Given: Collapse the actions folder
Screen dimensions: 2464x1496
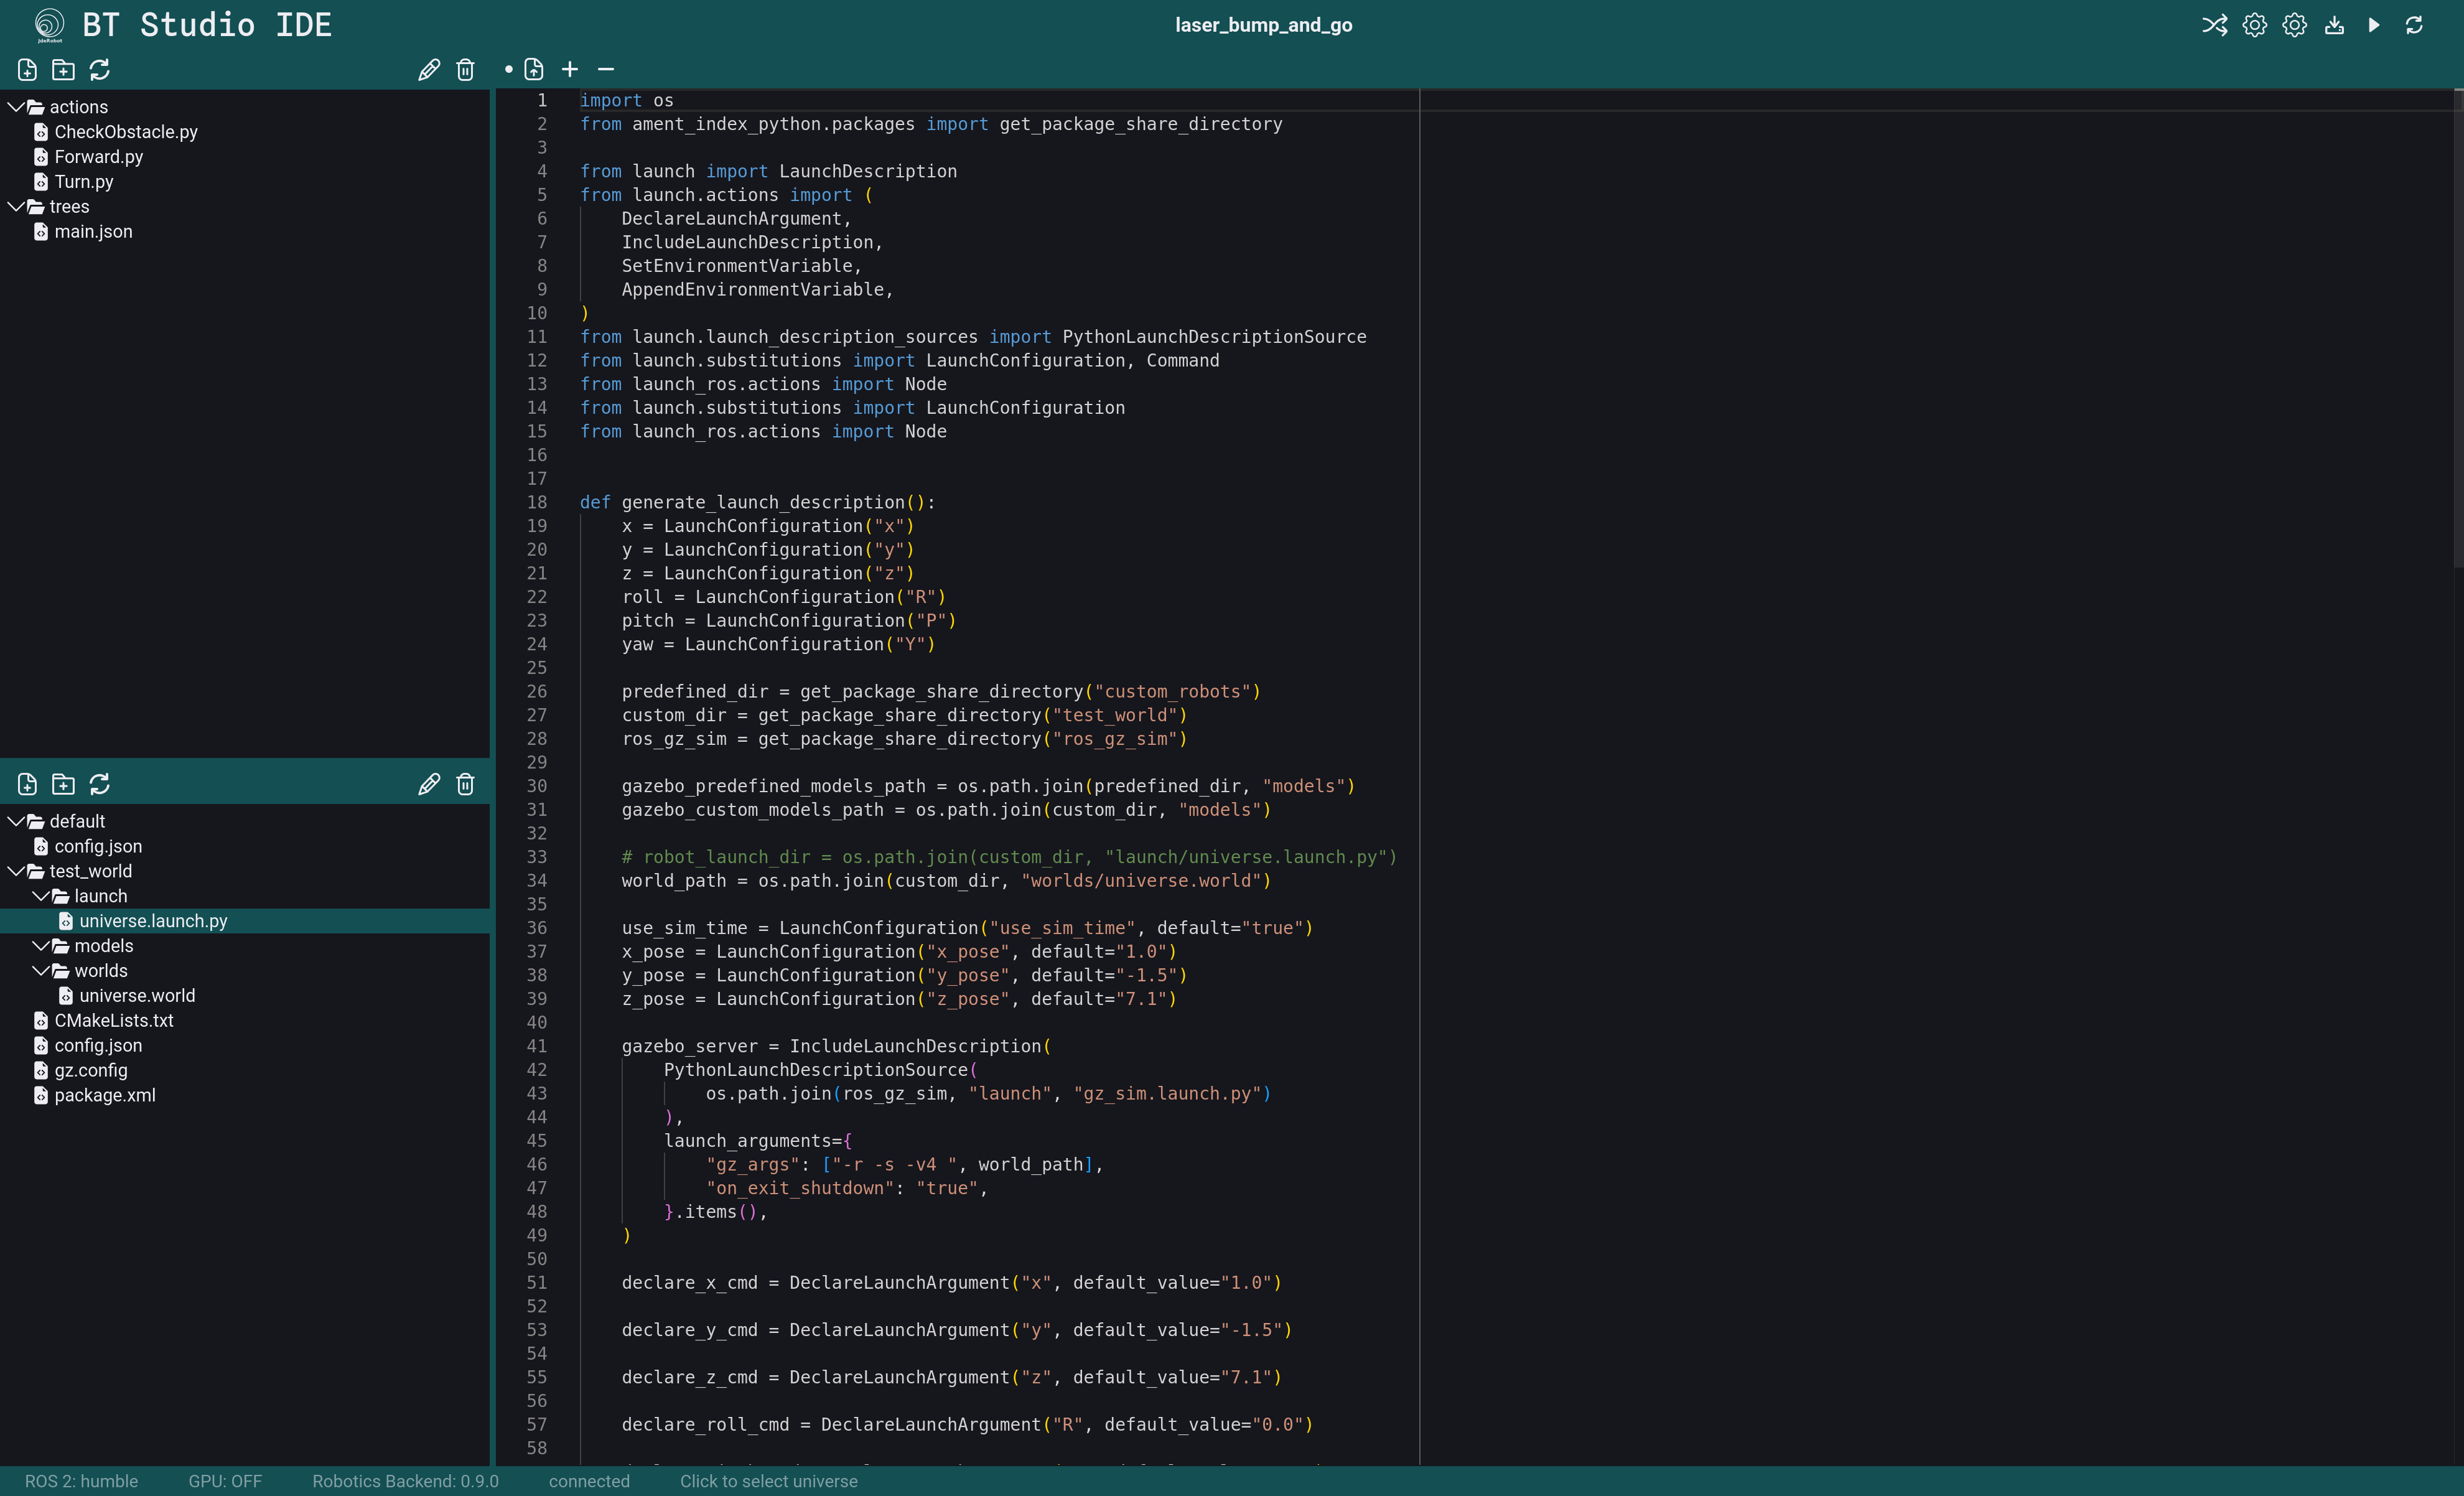Looking at the screenshot, I should click(x=16, y=106).
